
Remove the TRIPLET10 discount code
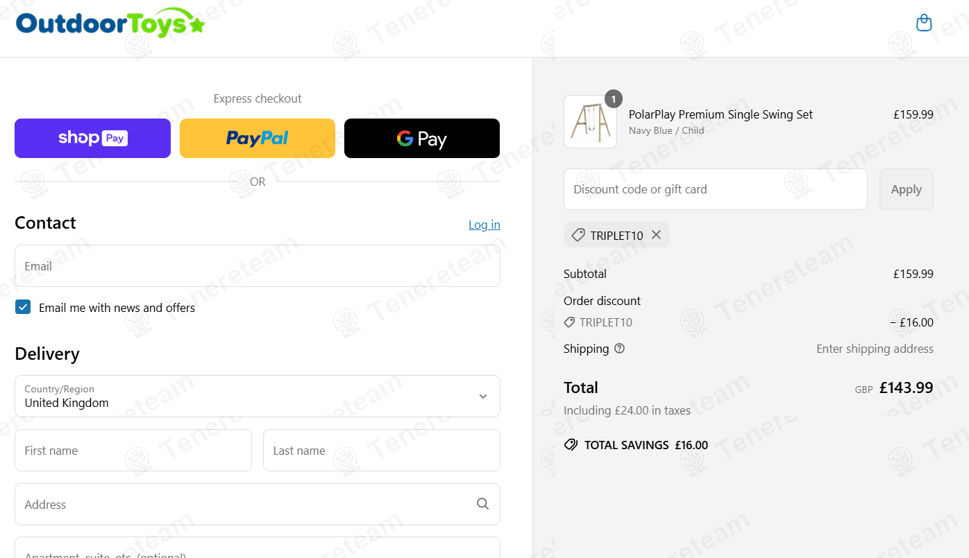(x=656, y=235)
